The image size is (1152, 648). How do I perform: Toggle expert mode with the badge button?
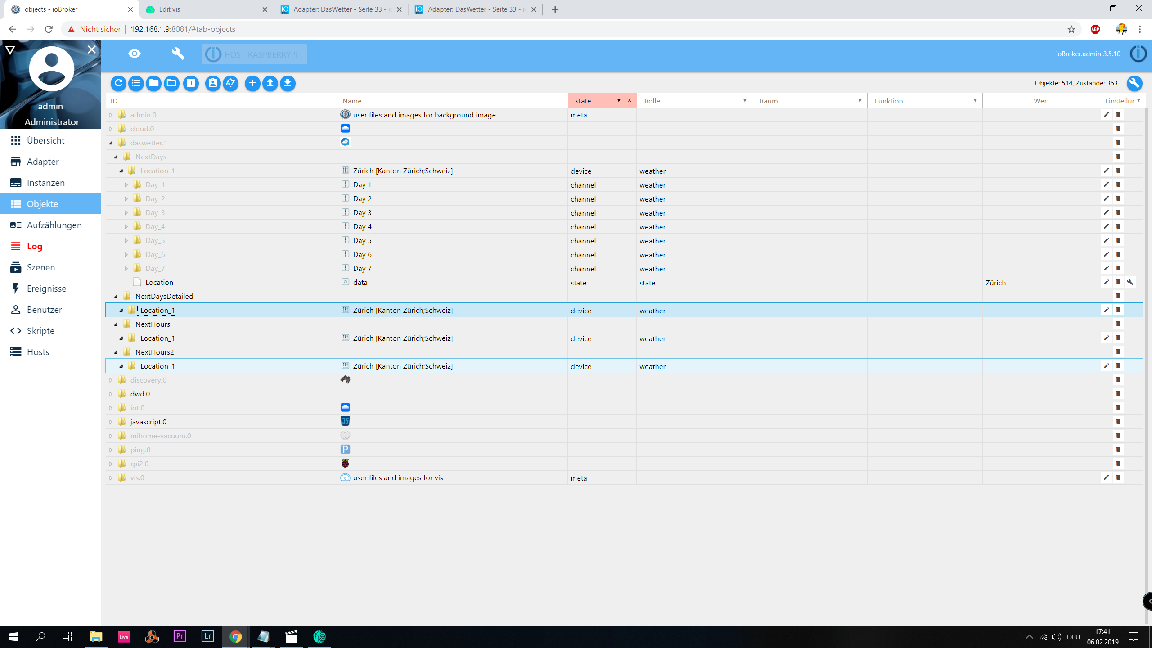tap(212, 83)
